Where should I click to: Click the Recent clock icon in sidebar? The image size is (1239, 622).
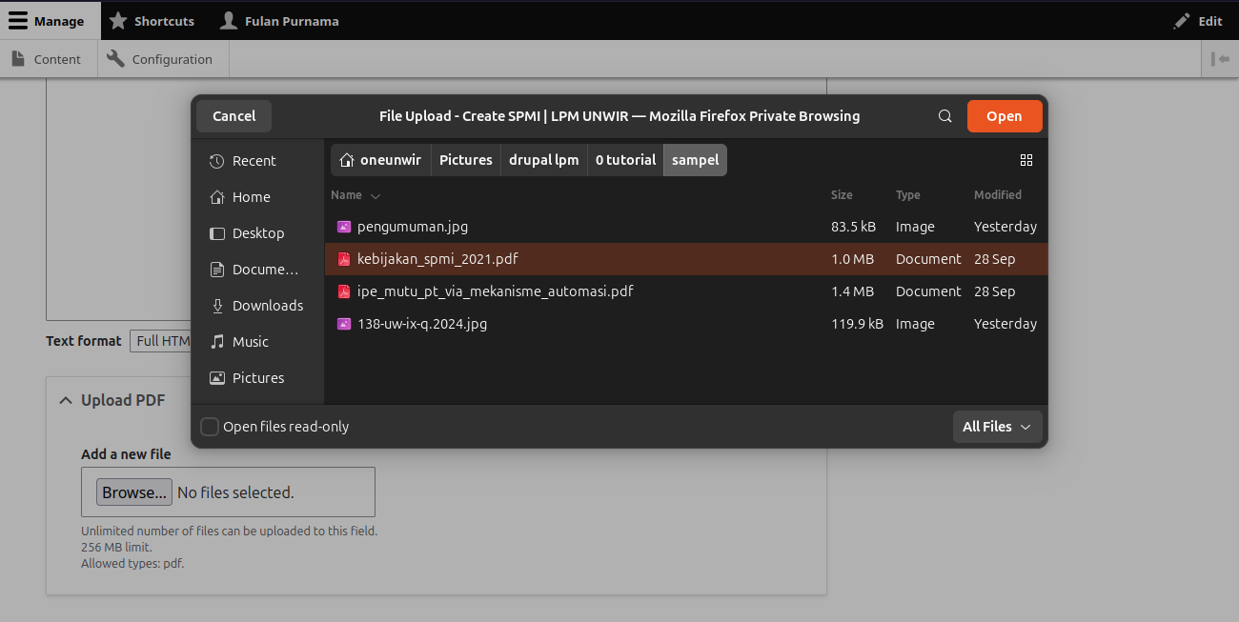pos(216,161)
